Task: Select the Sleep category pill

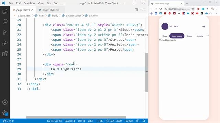Action: pos(165,36)
